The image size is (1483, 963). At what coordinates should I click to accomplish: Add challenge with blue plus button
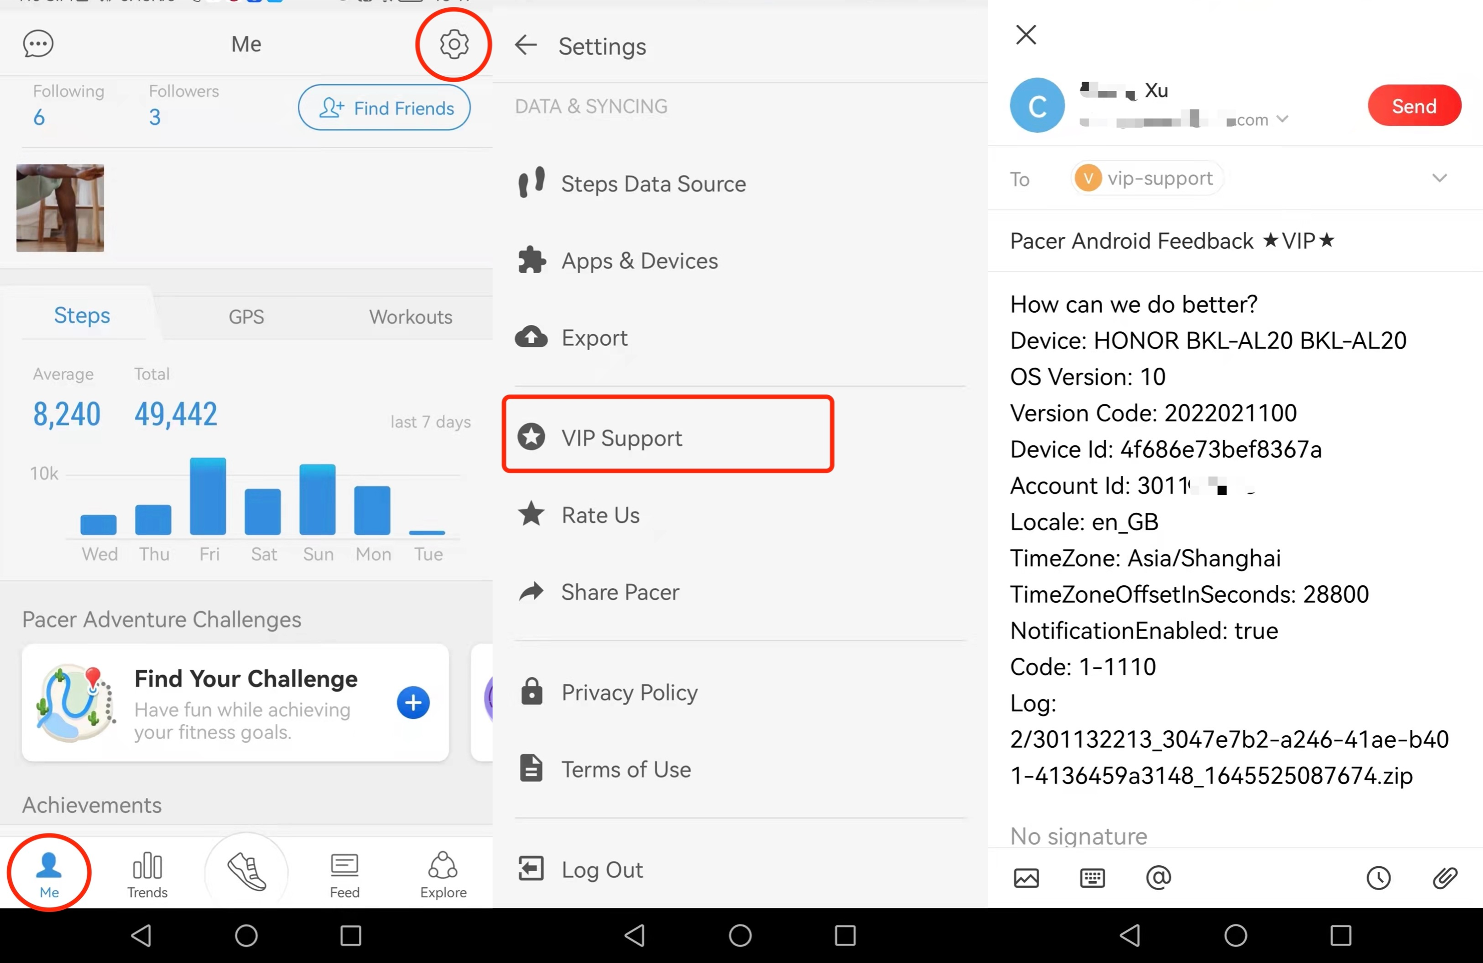click(x=413, y=702)
